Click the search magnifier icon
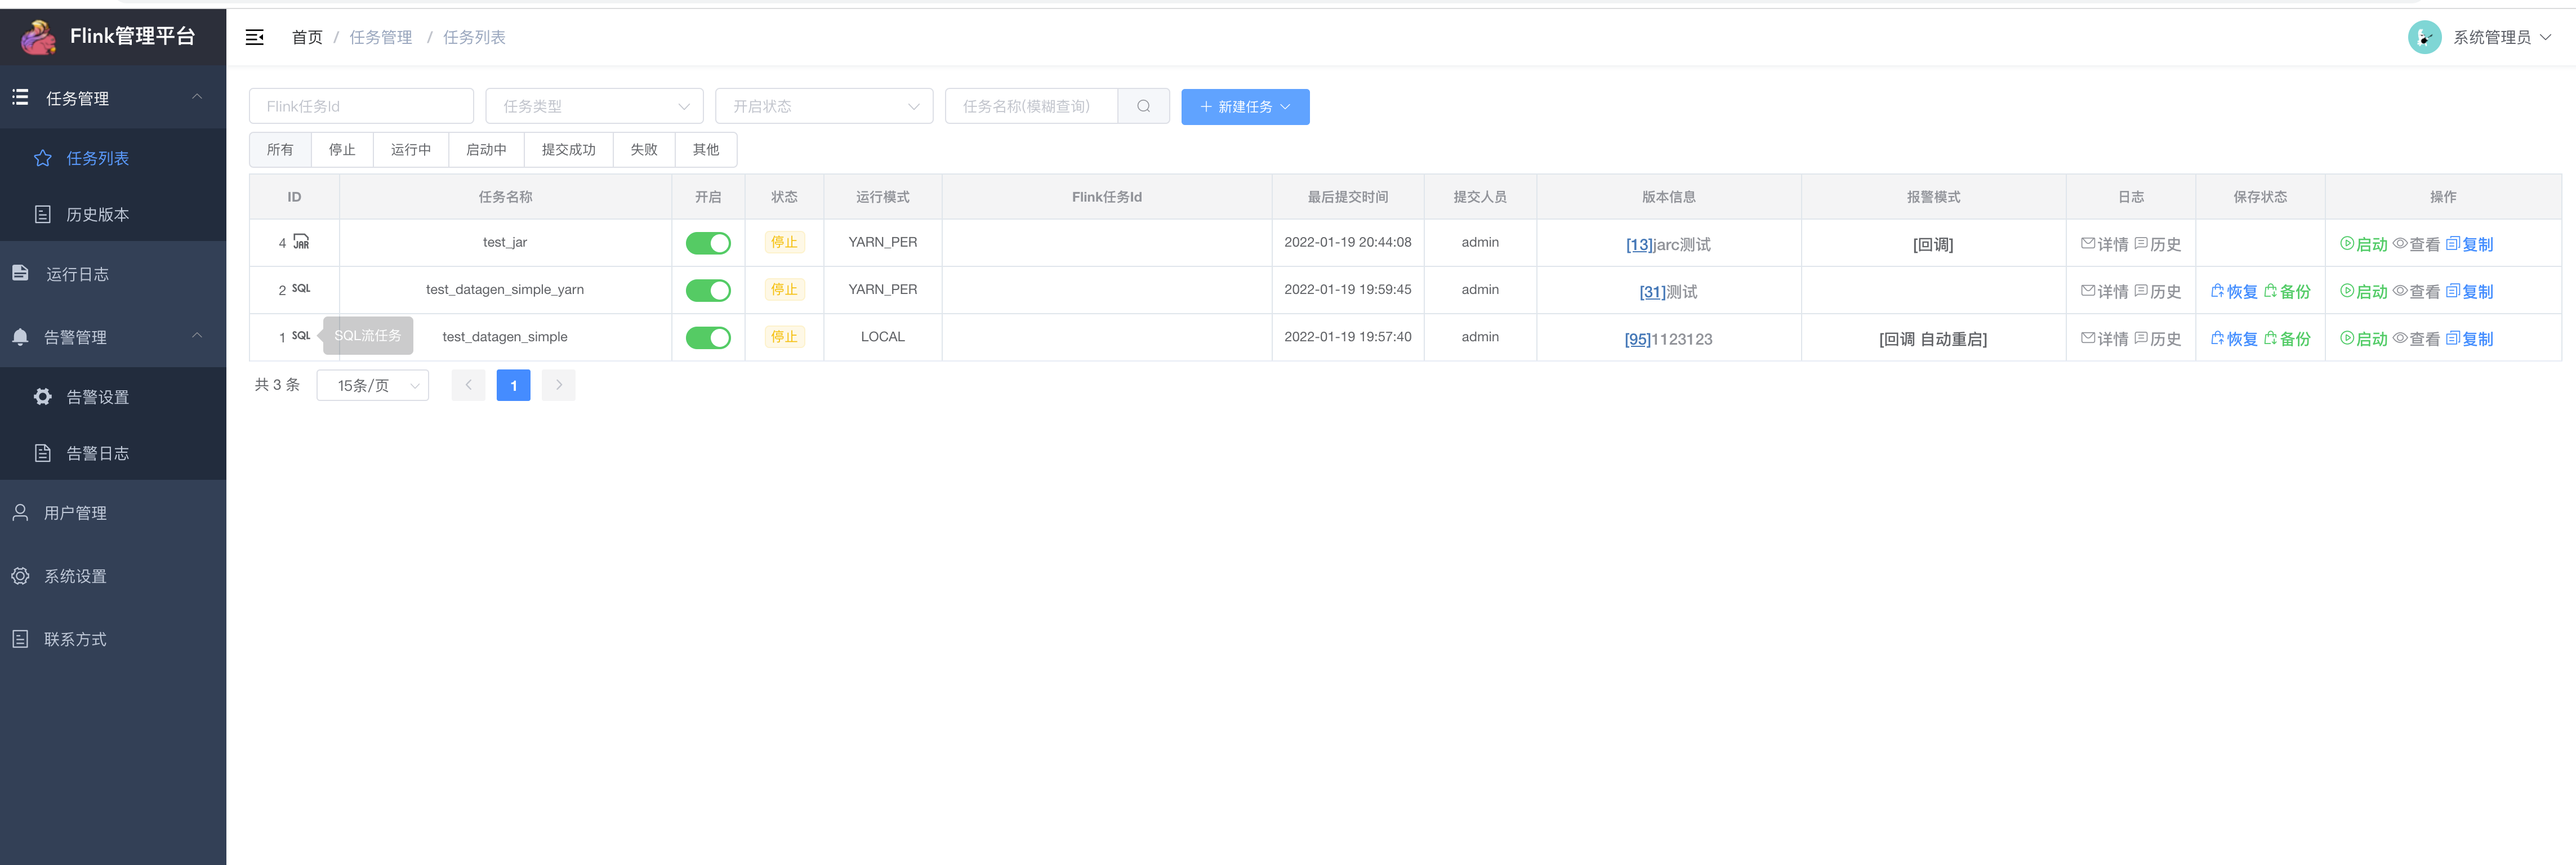 click(x=1143, y=106)
